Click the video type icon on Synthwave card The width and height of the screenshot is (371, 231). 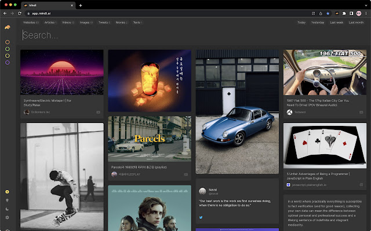coord(98,112)
